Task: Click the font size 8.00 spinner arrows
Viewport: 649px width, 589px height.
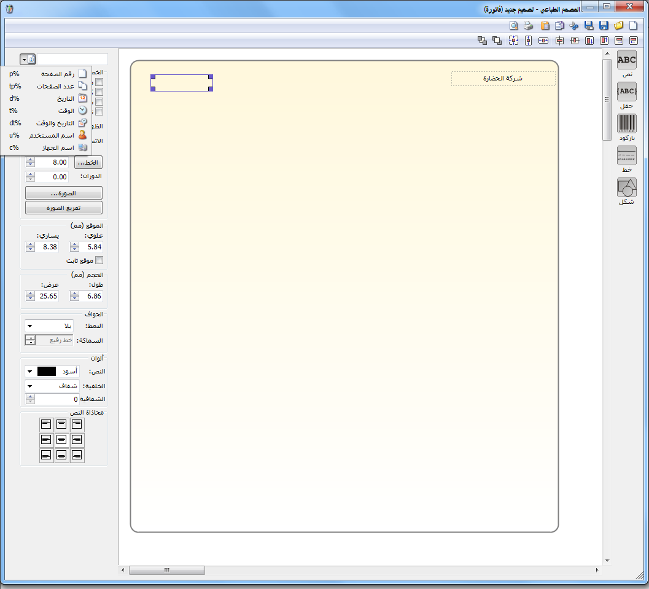Action: 30,162
